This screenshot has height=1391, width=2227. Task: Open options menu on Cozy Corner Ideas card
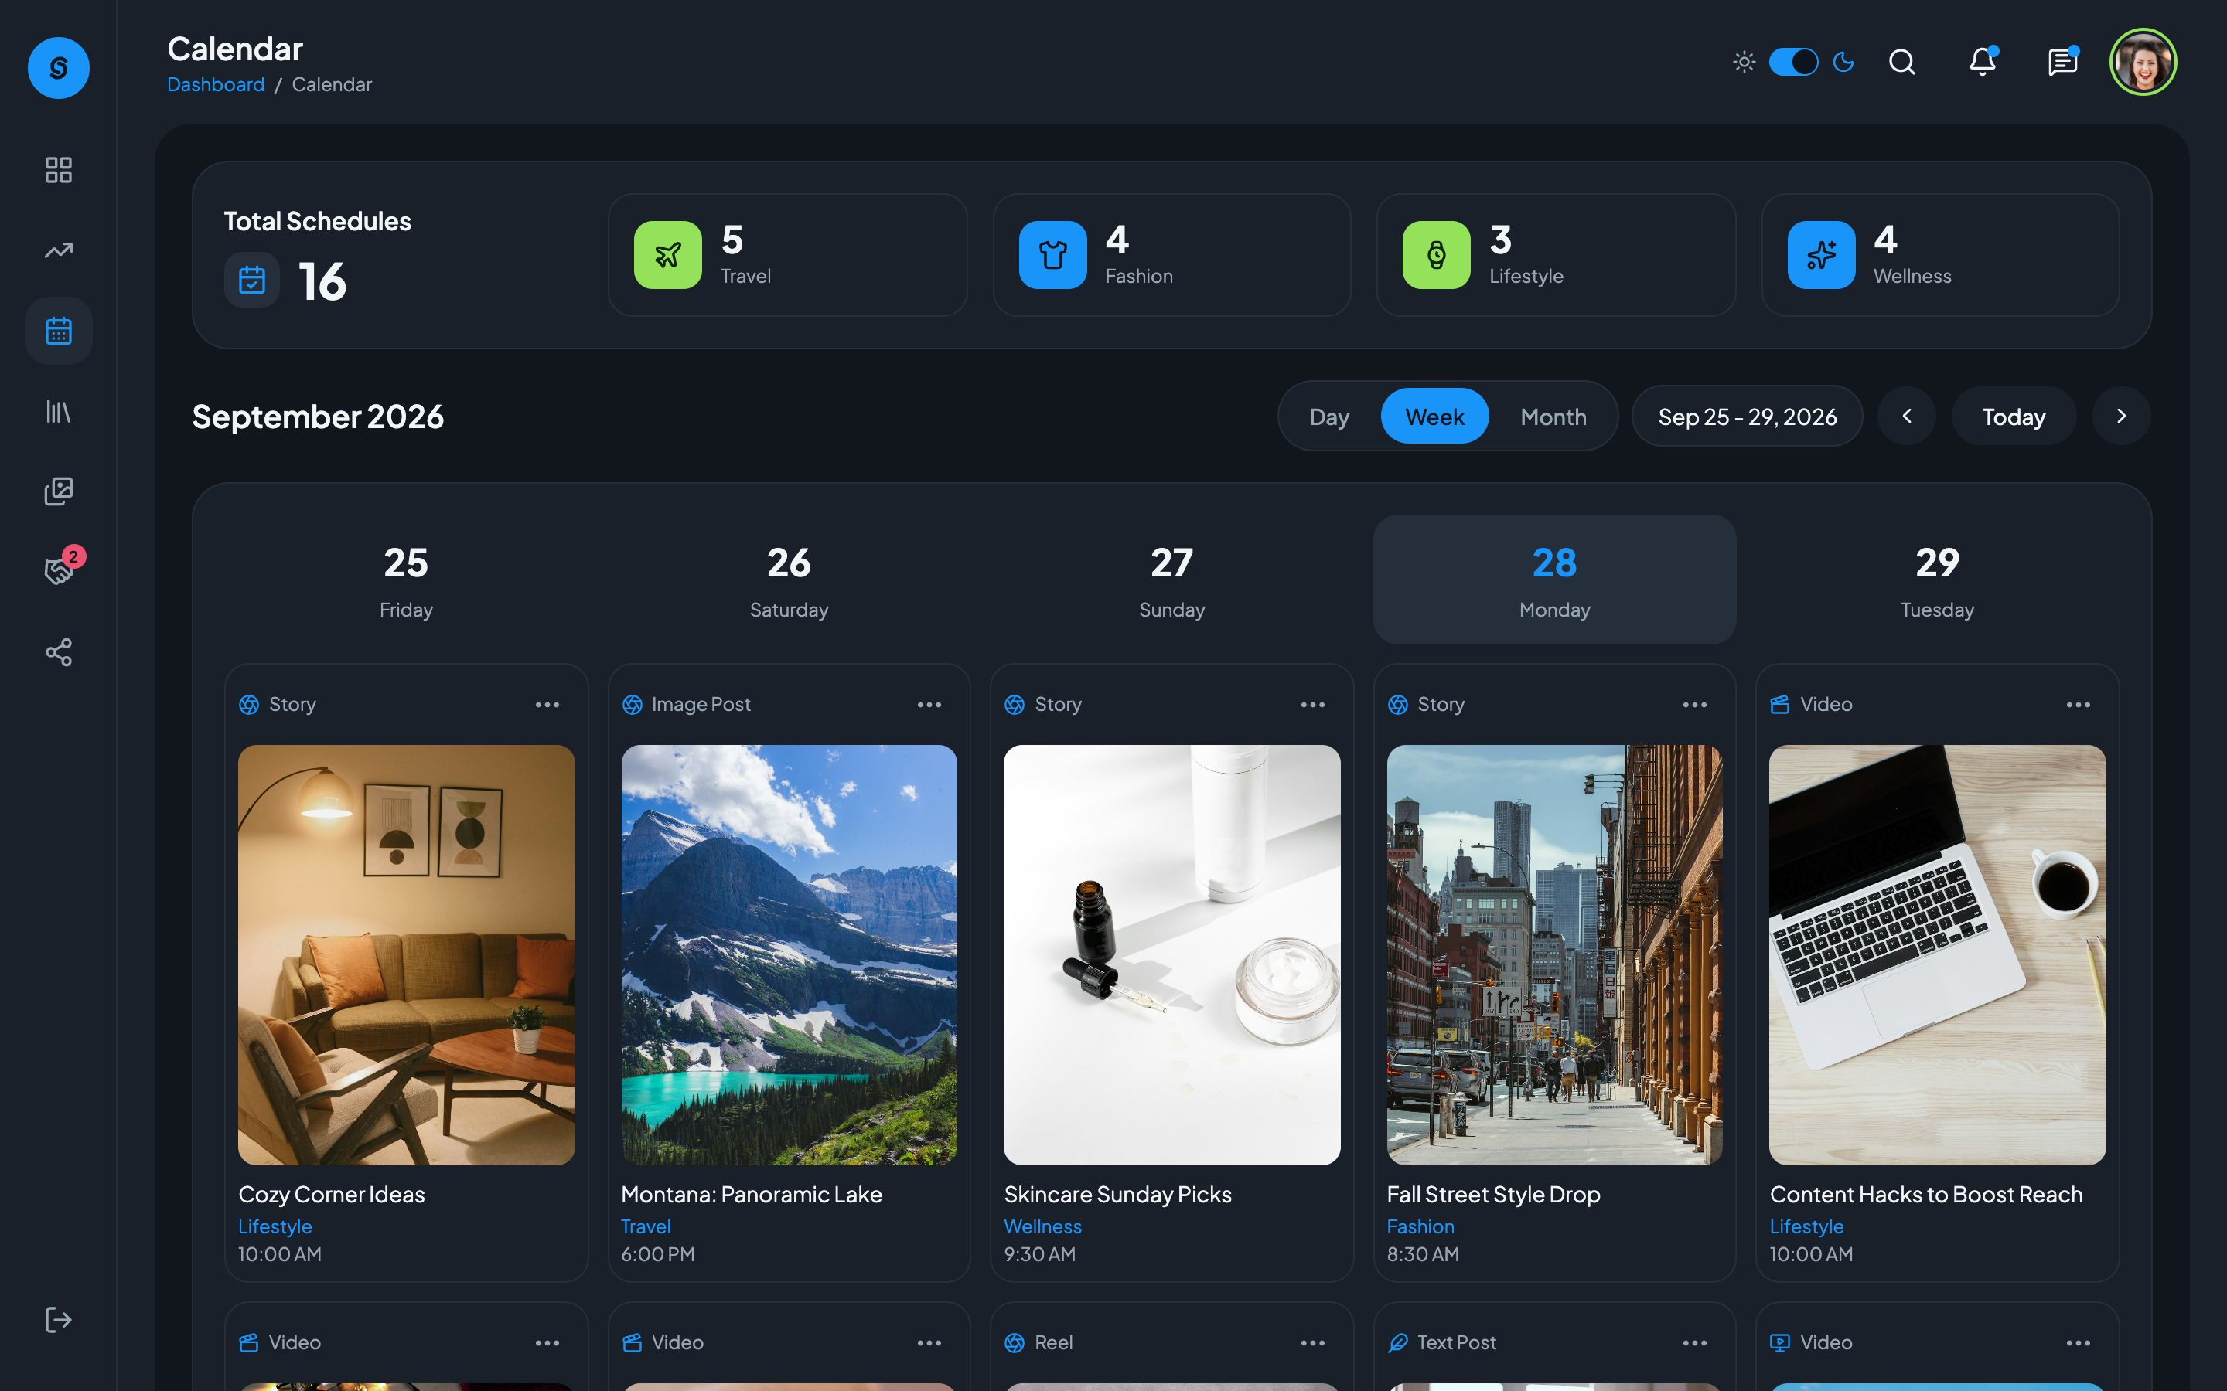coord(547,705)
